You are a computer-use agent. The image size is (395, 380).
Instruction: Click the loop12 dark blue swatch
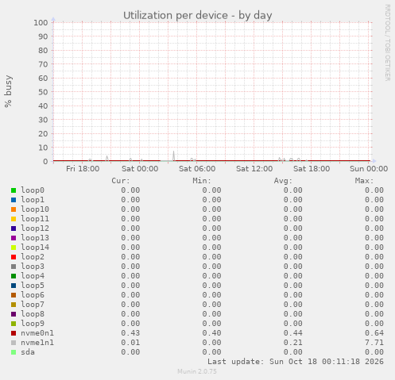click(14, 228)
